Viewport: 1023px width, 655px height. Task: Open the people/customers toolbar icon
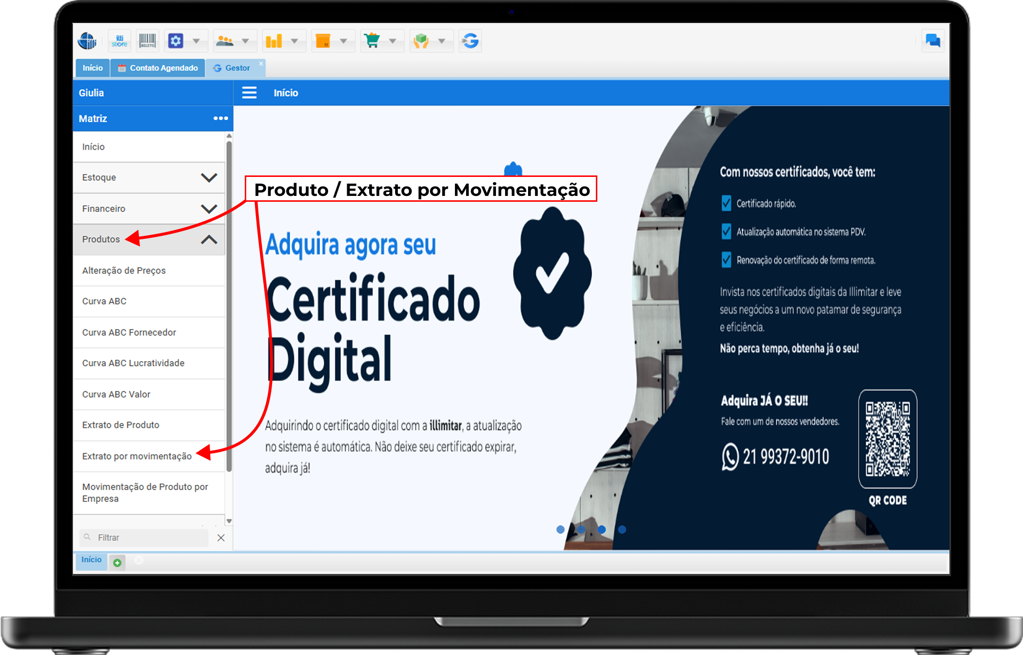(225, 41)
